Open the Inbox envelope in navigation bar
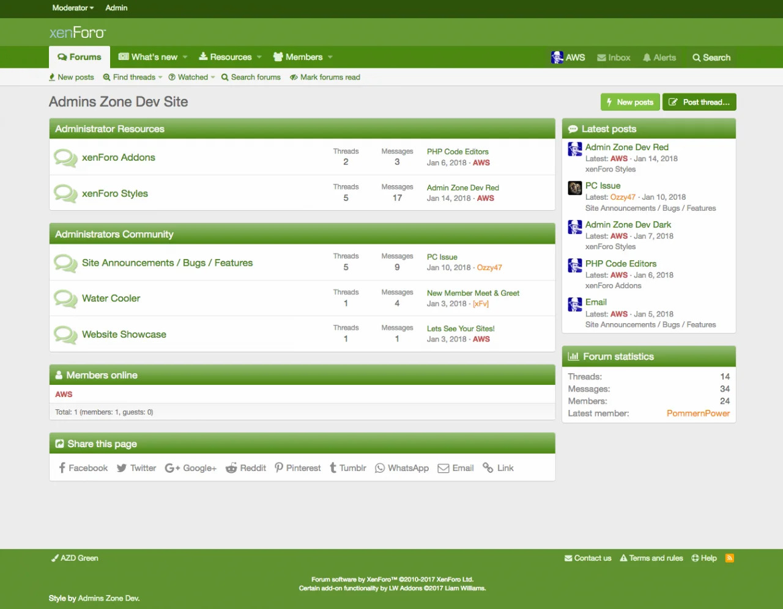This screenshot has height=609, width=783. 614,57
